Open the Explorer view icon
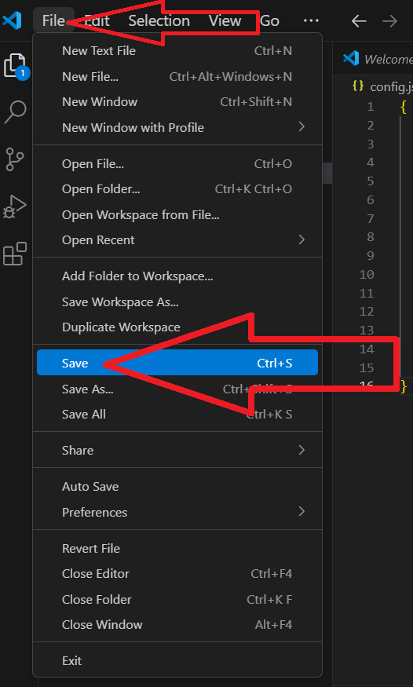This screenshot has height=687, width=413. point(16,66)
